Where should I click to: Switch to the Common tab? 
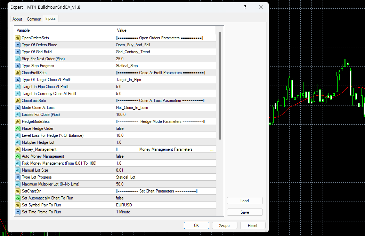coord(34,19)
